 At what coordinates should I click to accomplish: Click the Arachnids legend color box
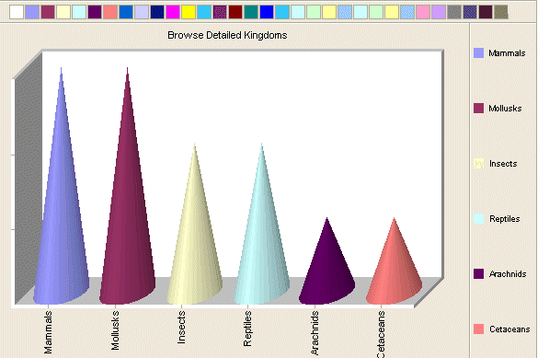coord(478,274)
